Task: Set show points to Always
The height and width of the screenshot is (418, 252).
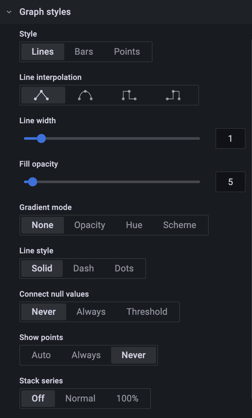Action: [x=86, y=355]
